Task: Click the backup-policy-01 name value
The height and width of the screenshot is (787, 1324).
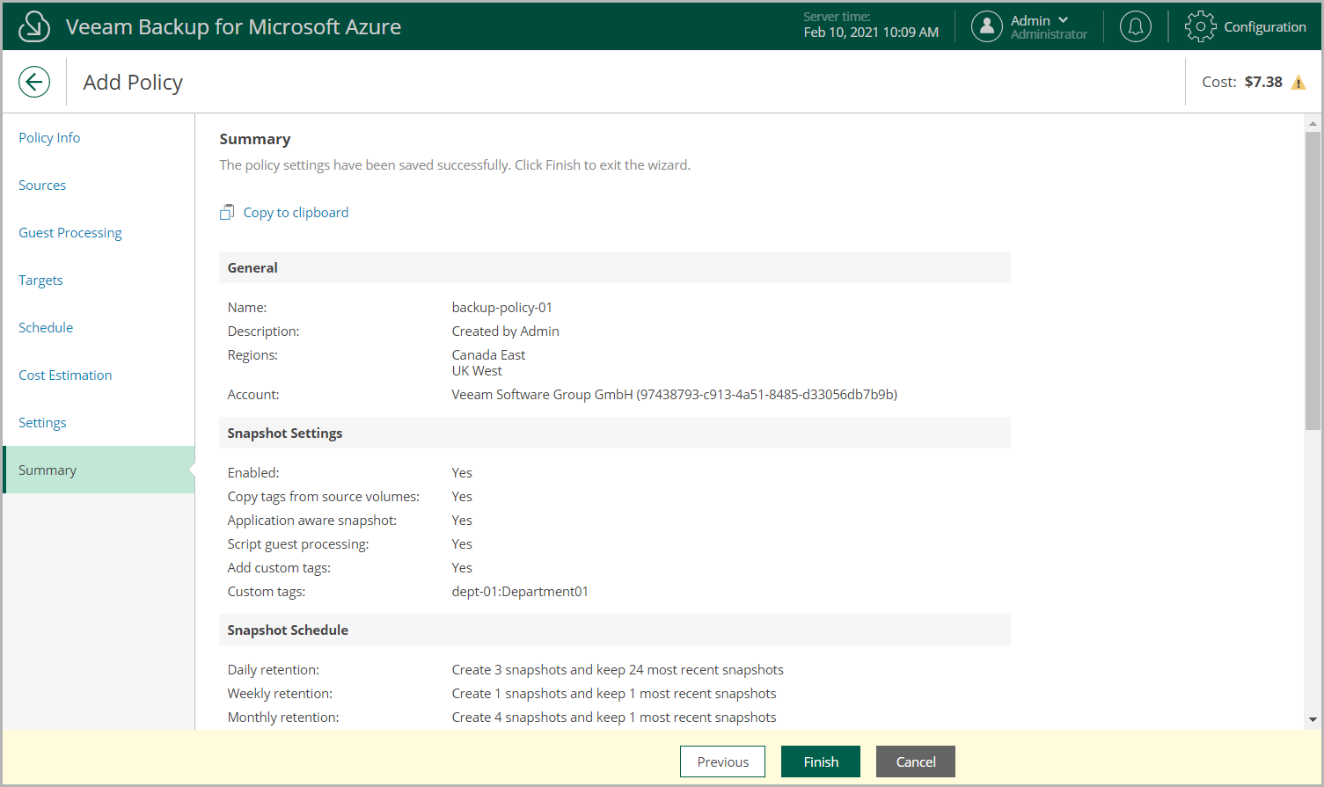Action: click(x=502, y=308)
